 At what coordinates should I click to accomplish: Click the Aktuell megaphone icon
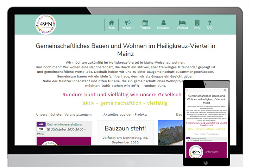pos(127,23)
